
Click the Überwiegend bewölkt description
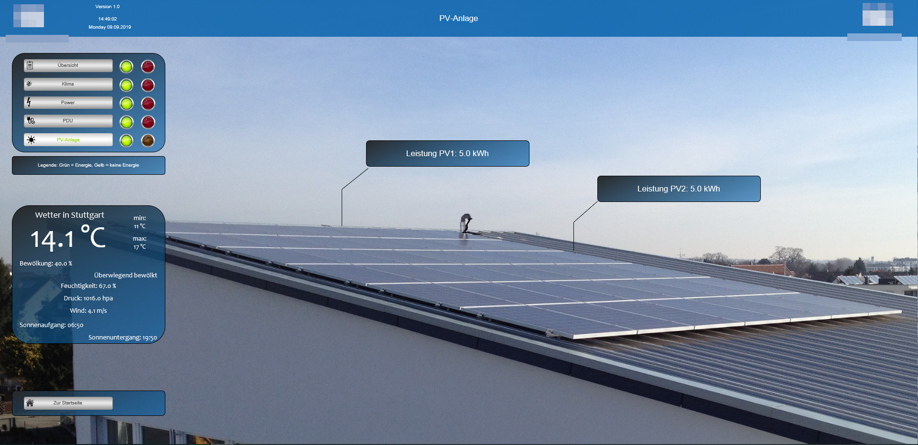pos(126,275)
